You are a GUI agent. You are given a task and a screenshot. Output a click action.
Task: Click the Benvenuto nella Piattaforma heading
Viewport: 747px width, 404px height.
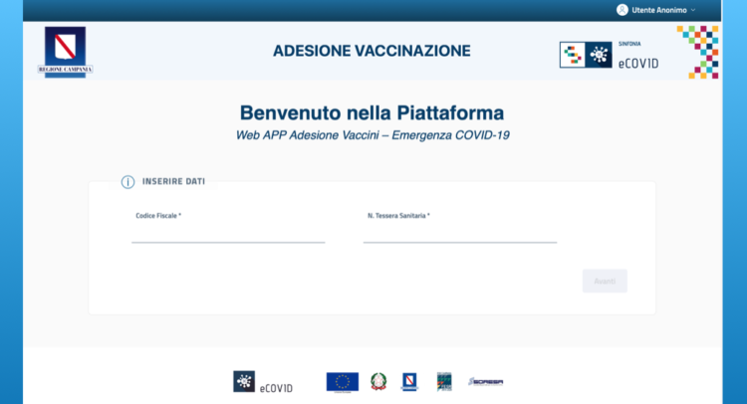[372, 111]
